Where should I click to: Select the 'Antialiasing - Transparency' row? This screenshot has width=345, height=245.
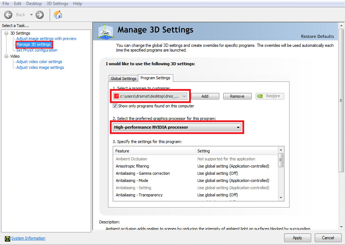196,195
